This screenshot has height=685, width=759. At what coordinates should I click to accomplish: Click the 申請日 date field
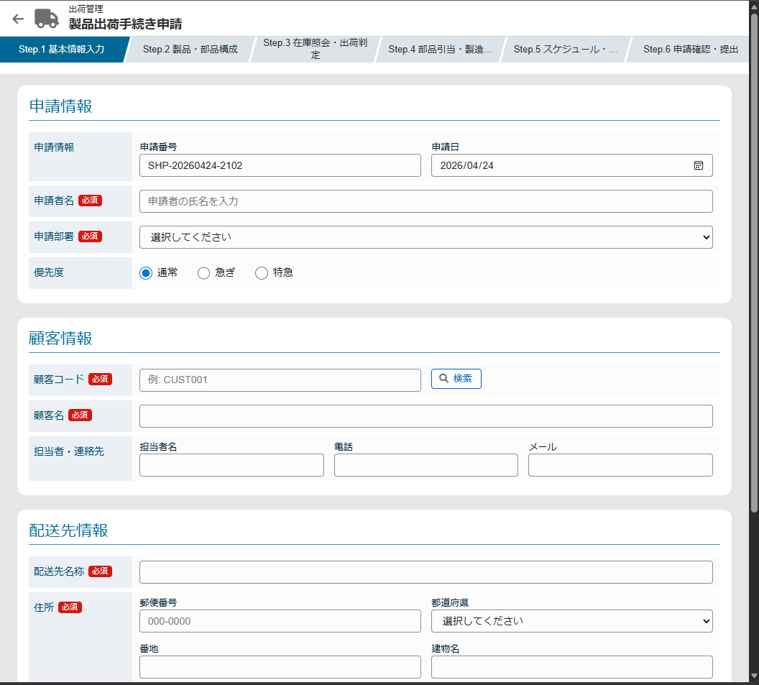(x=571, y=165)
